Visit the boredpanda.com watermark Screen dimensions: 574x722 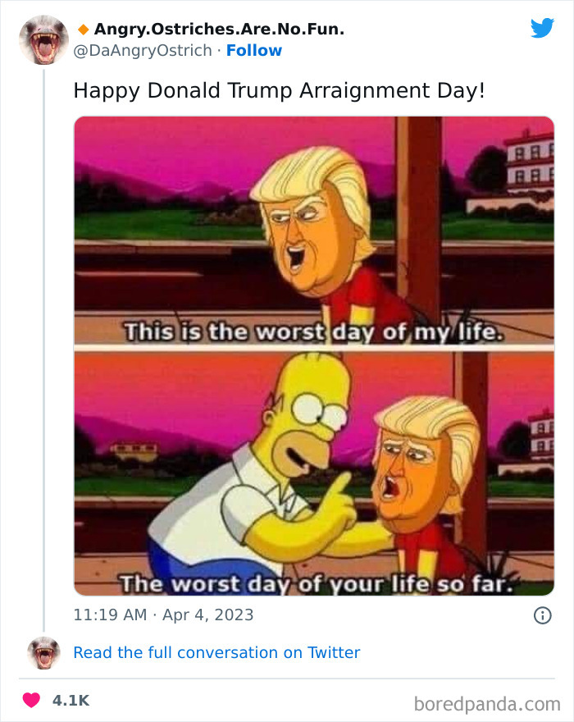(x=487, y=704)
